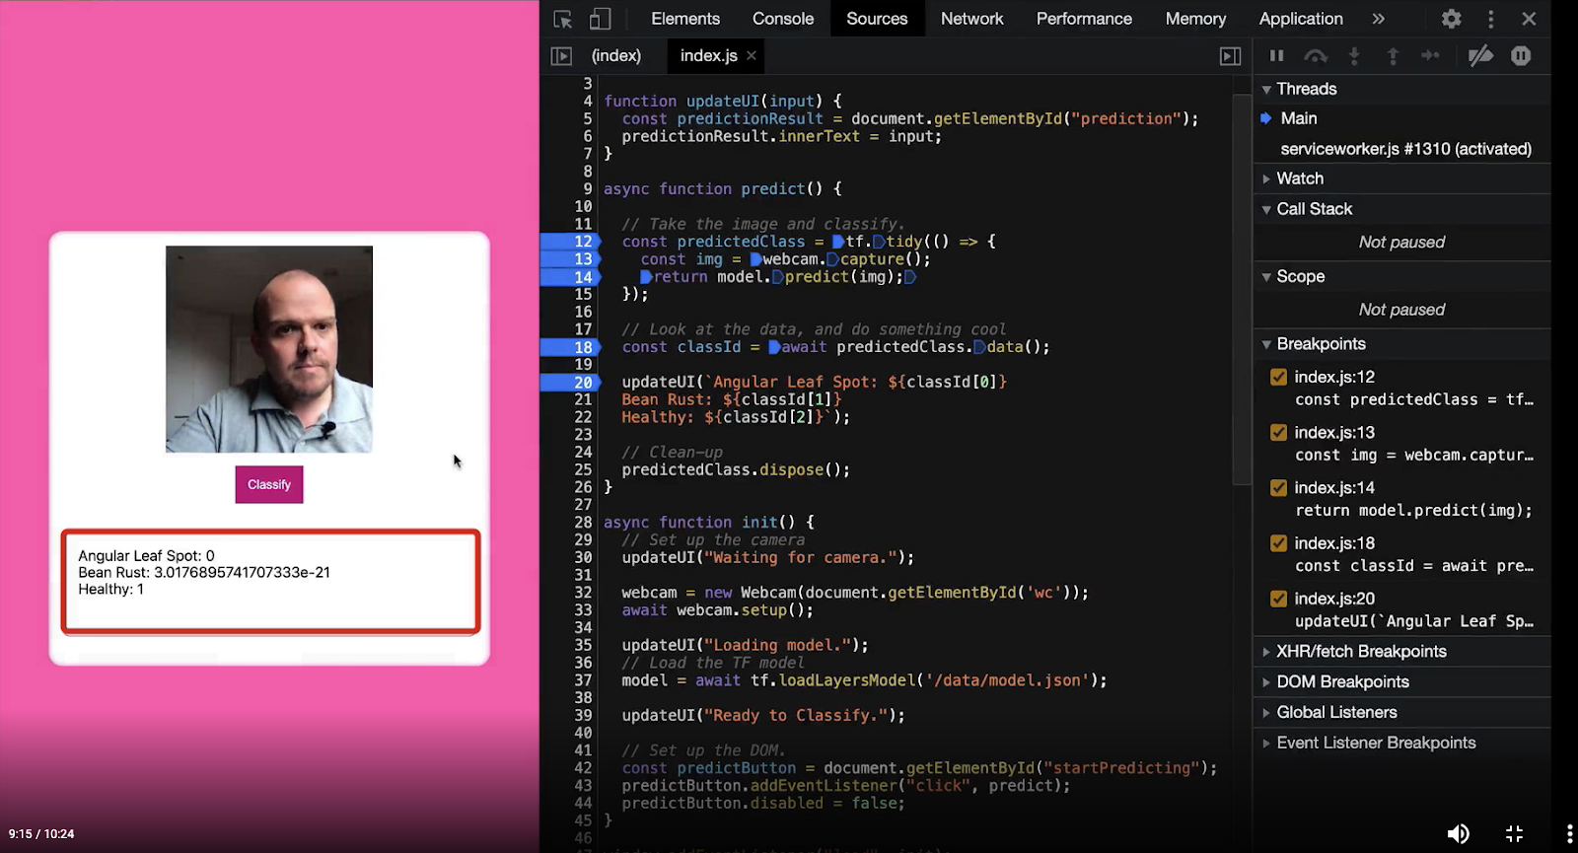This screenshot has width=1578, height=853.
Task: Deactivate all breakpoints icon
Action: click(1480, 56)
